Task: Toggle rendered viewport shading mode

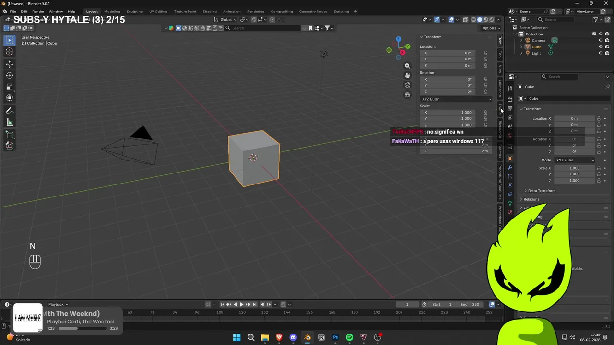Action: coord(492,20)
